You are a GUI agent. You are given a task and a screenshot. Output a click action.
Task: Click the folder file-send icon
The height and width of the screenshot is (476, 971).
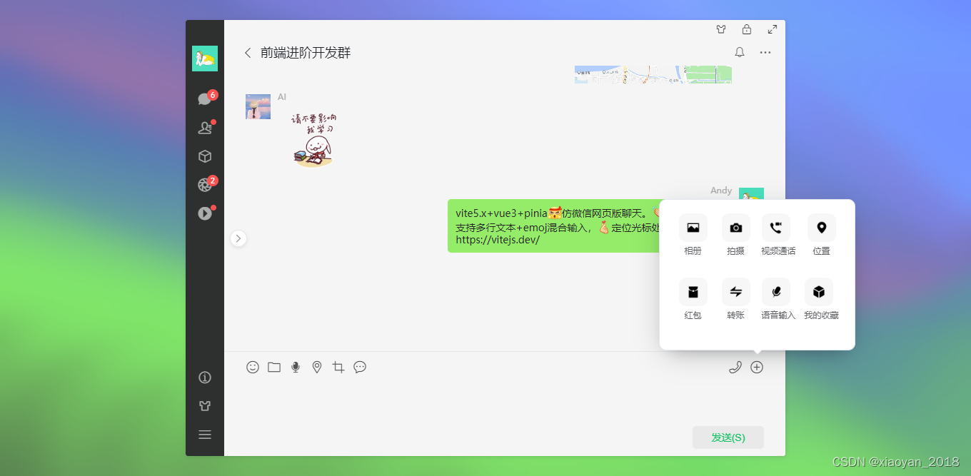[274, 367]
